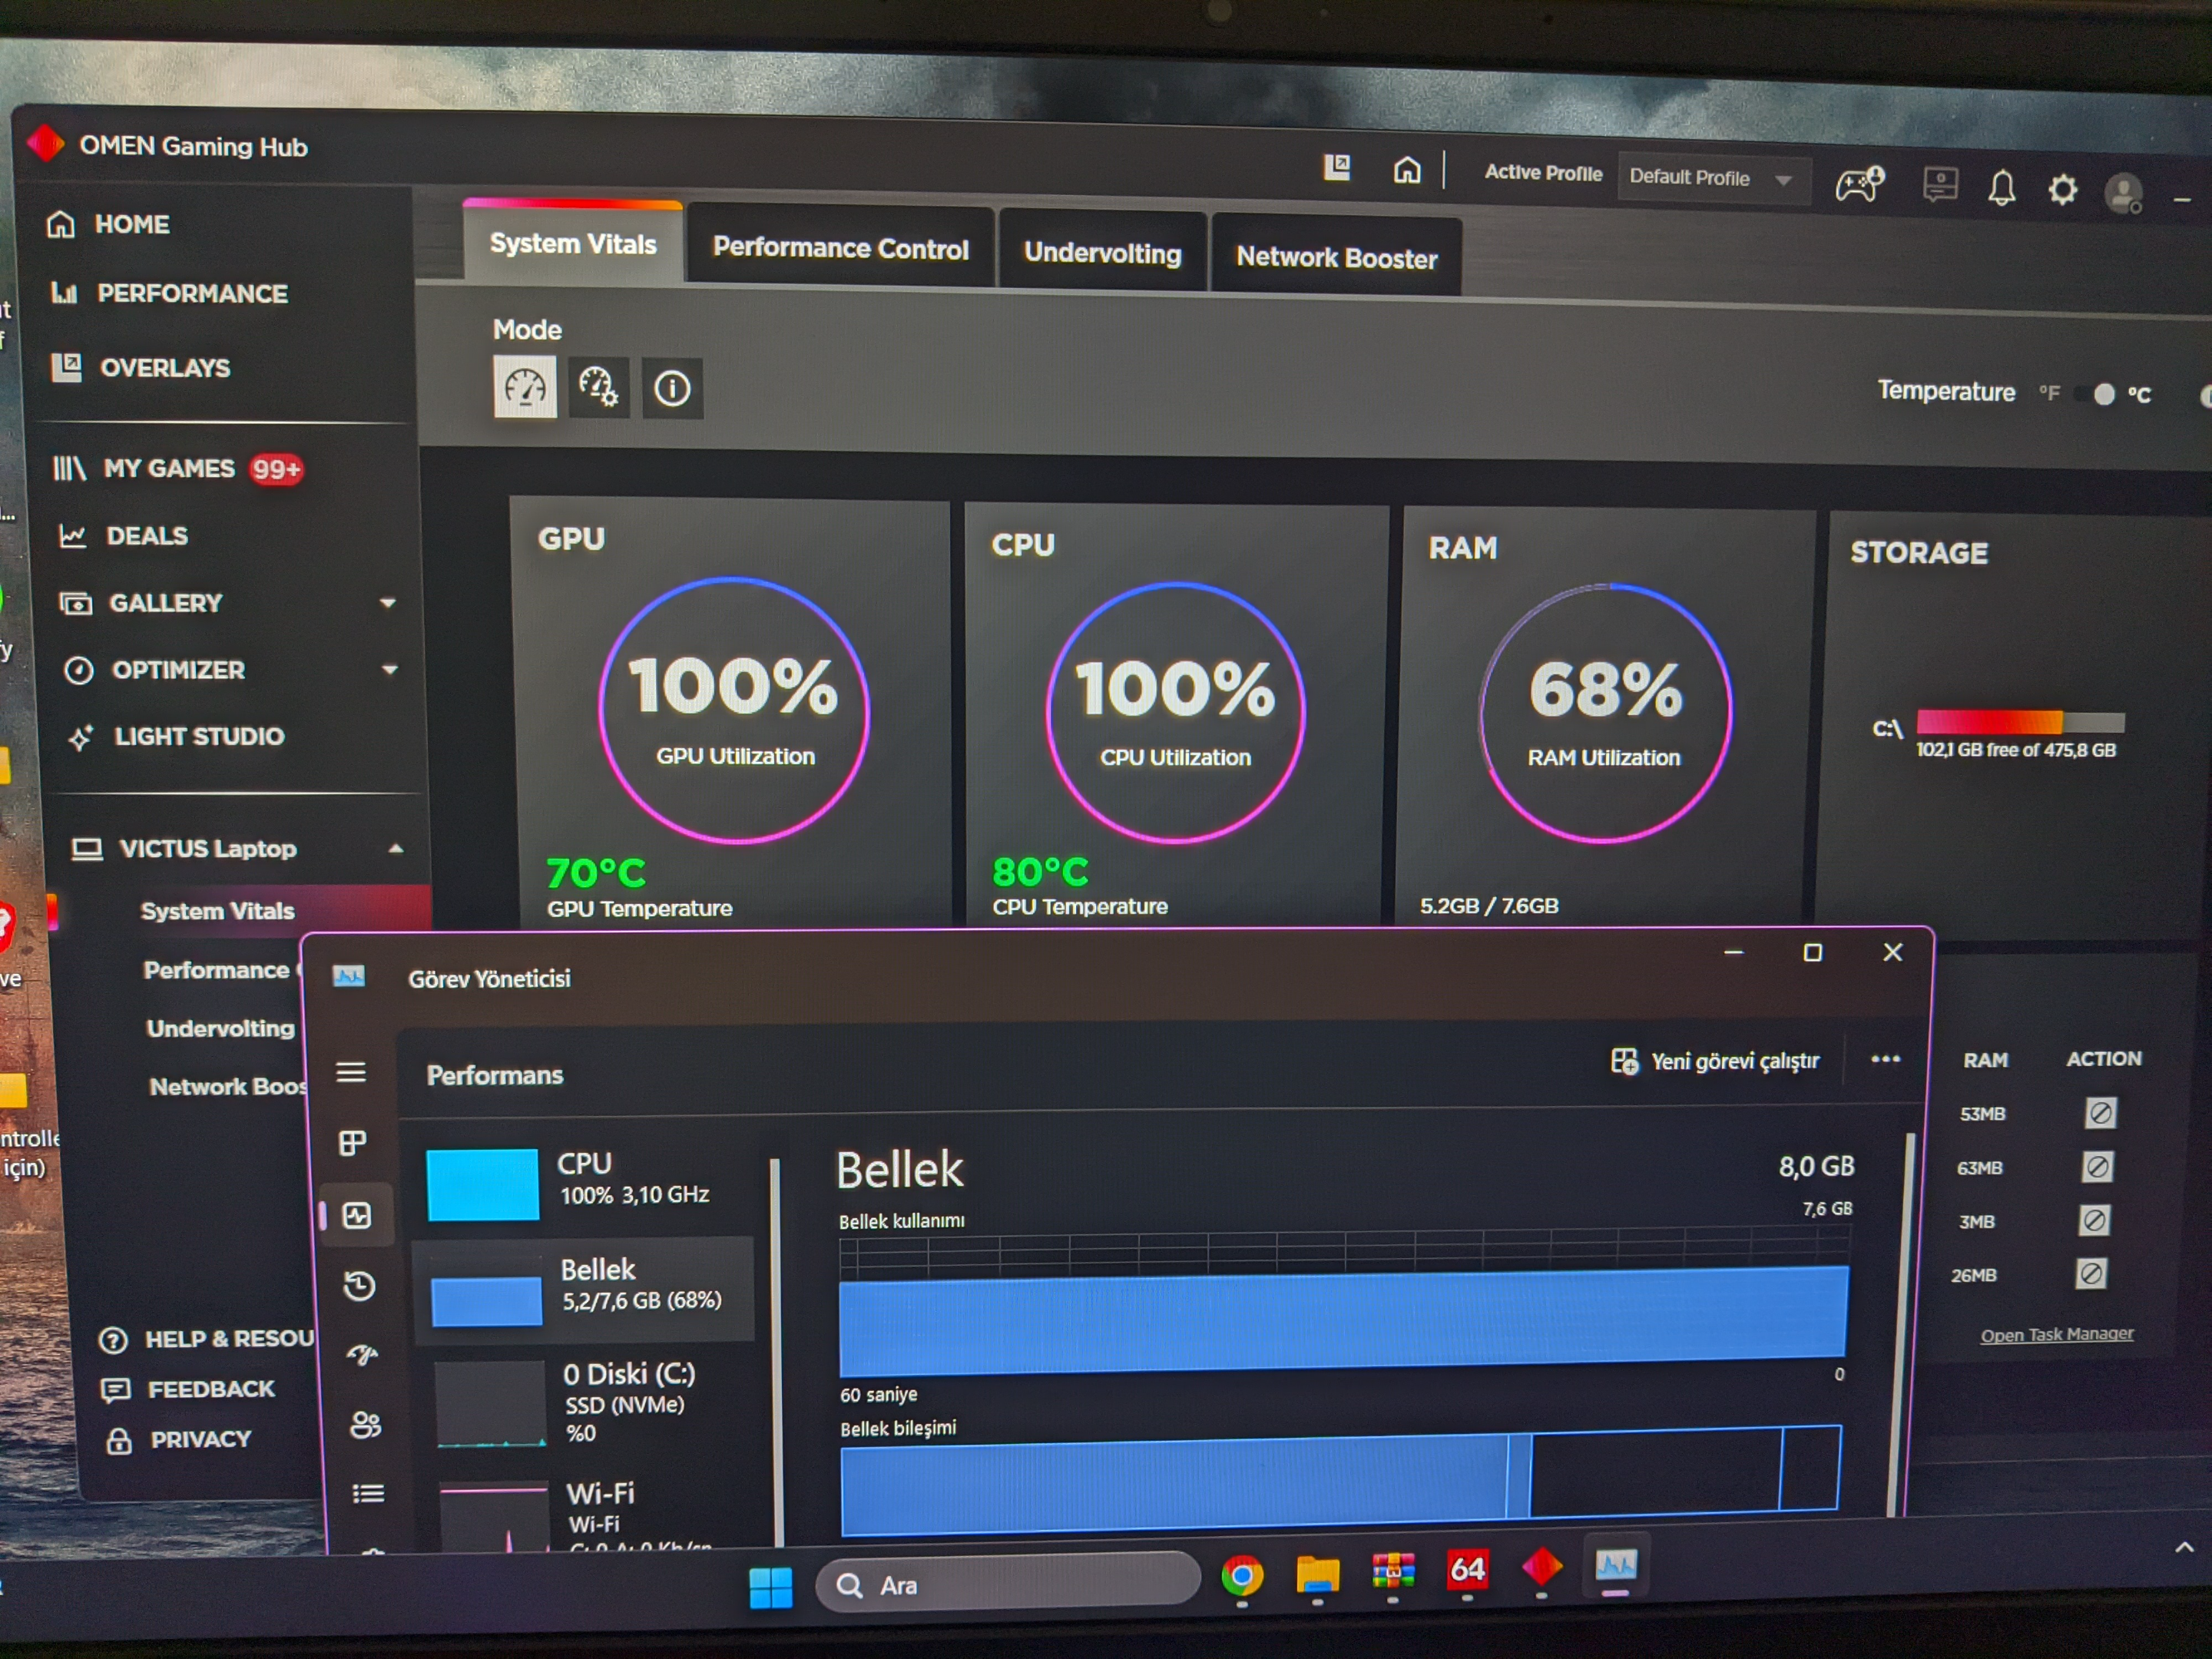
Task: Select the gauge dashboard mode icon
Action: pos(525,386)
